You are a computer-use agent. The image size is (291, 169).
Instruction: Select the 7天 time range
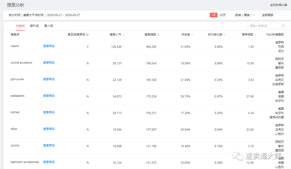(x=213, y=15)
